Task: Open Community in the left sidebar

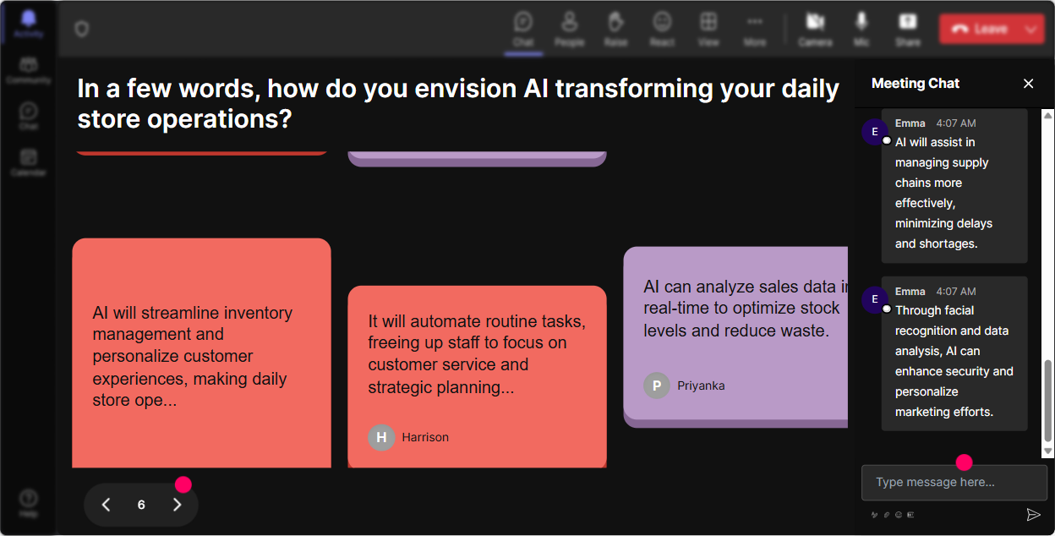Action: pyautogui.click(x=28, y=71)
